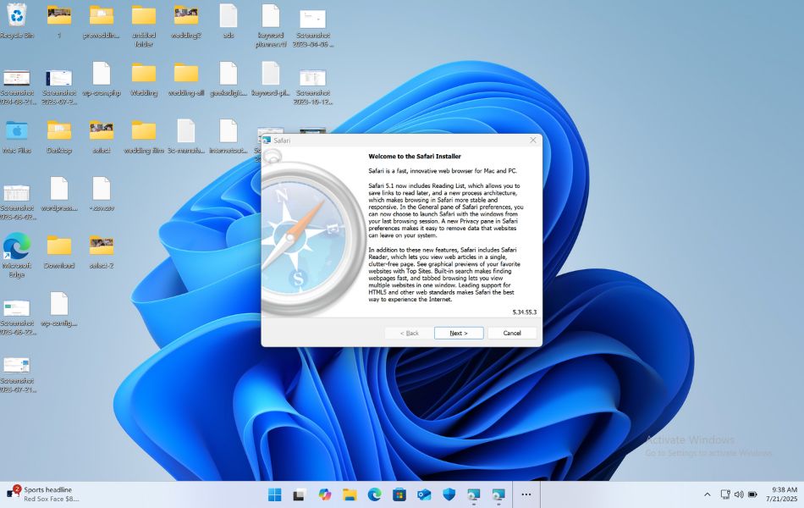The image size is (804, 508).
Task: Open the taskbar overflow menu
Action: point(526,494)
